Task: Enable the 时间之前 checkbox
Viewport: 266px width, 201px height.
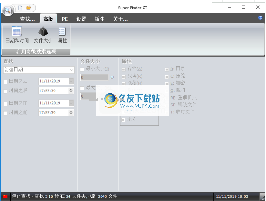Action: tap(5, 113)
